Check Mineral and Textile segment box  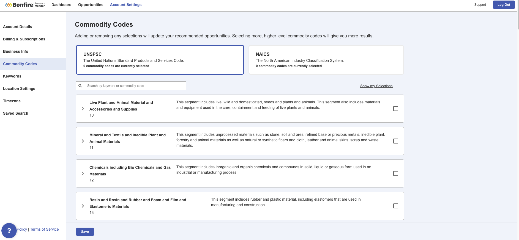tap(396, 141)
